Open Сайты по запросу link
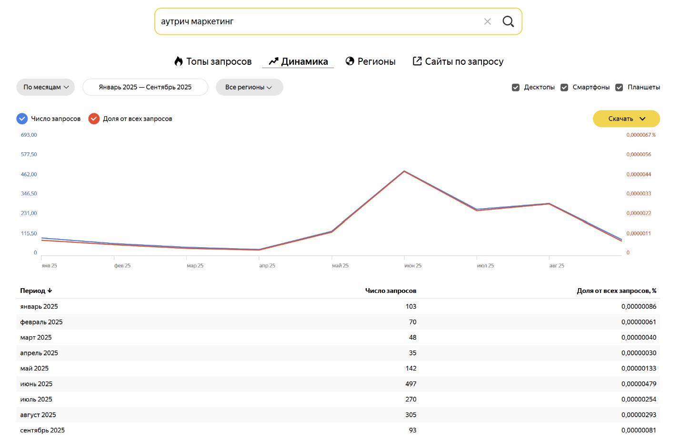This screenshot has width=681, height=442. (464, 61)
